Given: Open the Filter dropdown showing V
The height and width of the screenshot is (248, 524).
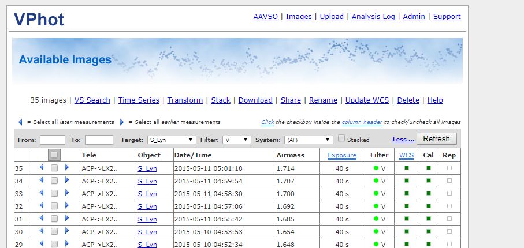Looking at the screenshot, I should tap(236, 140).
